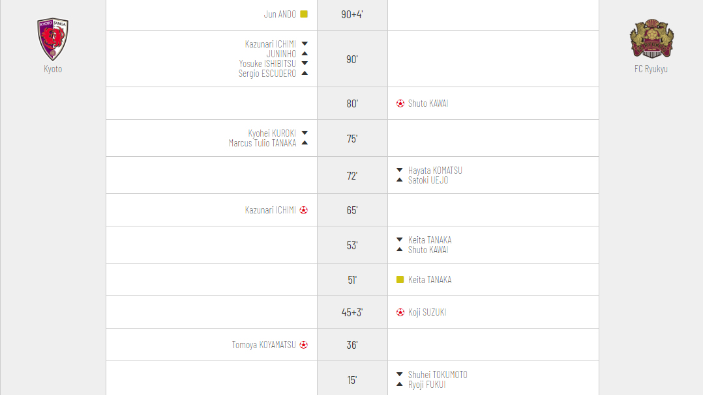Click Jun ANDO's yellow card icon

(x=304, y=14)
